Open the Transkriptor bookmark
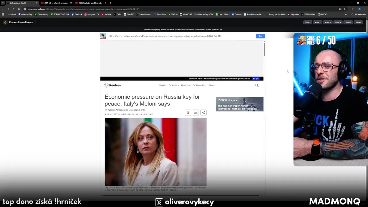Viewport: 368px width, 207px height. tap(160, 14)
